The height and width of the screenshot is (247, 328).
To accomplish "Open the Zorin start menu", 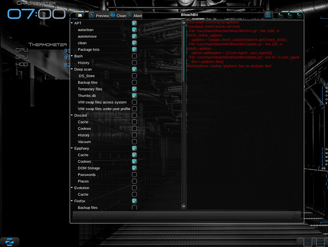I will [x=9, y=242].
